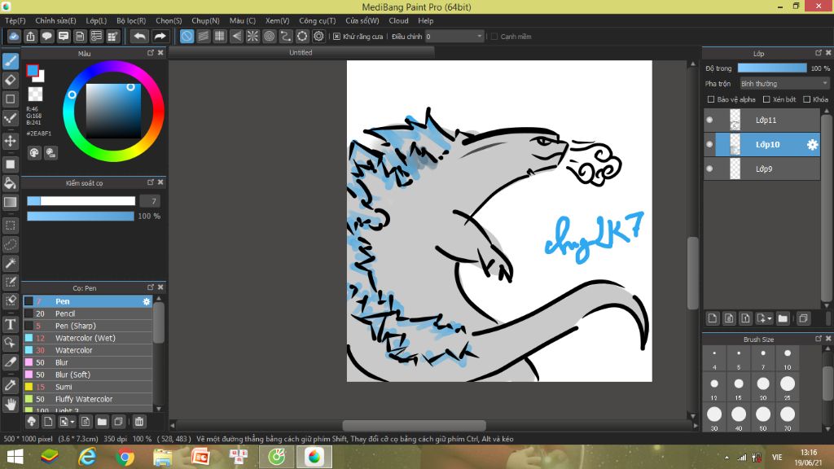Open the Cửa sổ(W) menu
This screenshot has width=834, height=469.
tap(362, 20)
